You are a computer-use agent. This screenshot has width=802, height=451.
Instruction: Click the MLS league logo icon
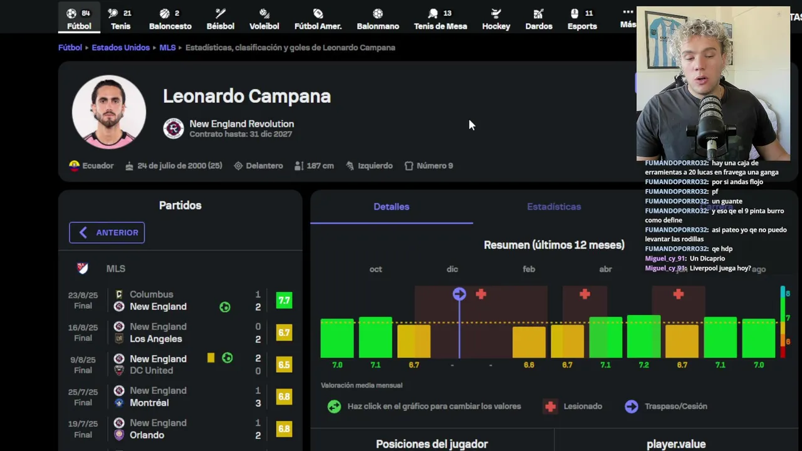coord(83,268)
